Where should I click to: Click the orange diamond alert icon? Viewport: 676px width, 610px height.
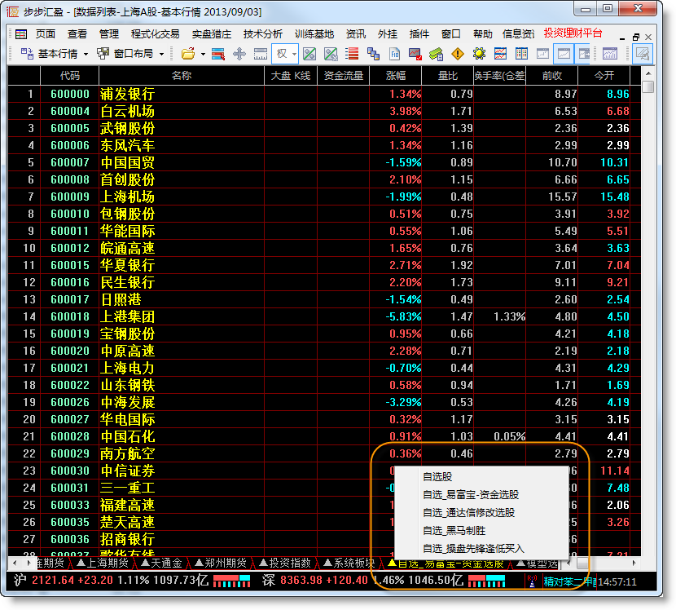coord(458,54)
